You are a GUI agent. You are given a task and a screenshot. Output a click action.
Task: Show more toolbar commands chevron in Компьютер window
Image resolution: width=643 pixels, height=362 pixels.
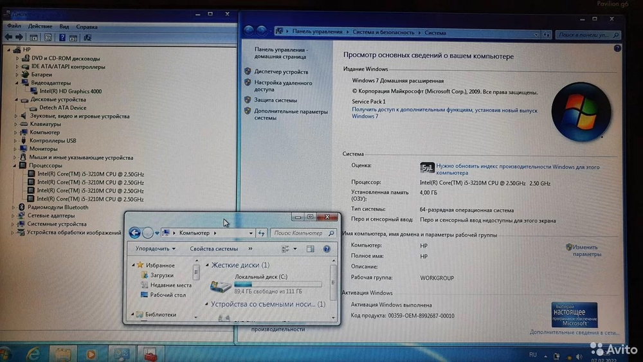click(x=250, y=248)
